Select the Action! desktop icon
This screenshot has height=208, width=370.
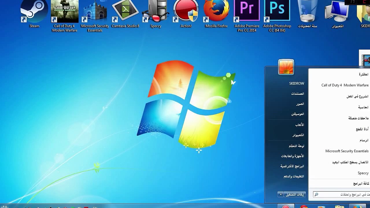coord(186,14)
